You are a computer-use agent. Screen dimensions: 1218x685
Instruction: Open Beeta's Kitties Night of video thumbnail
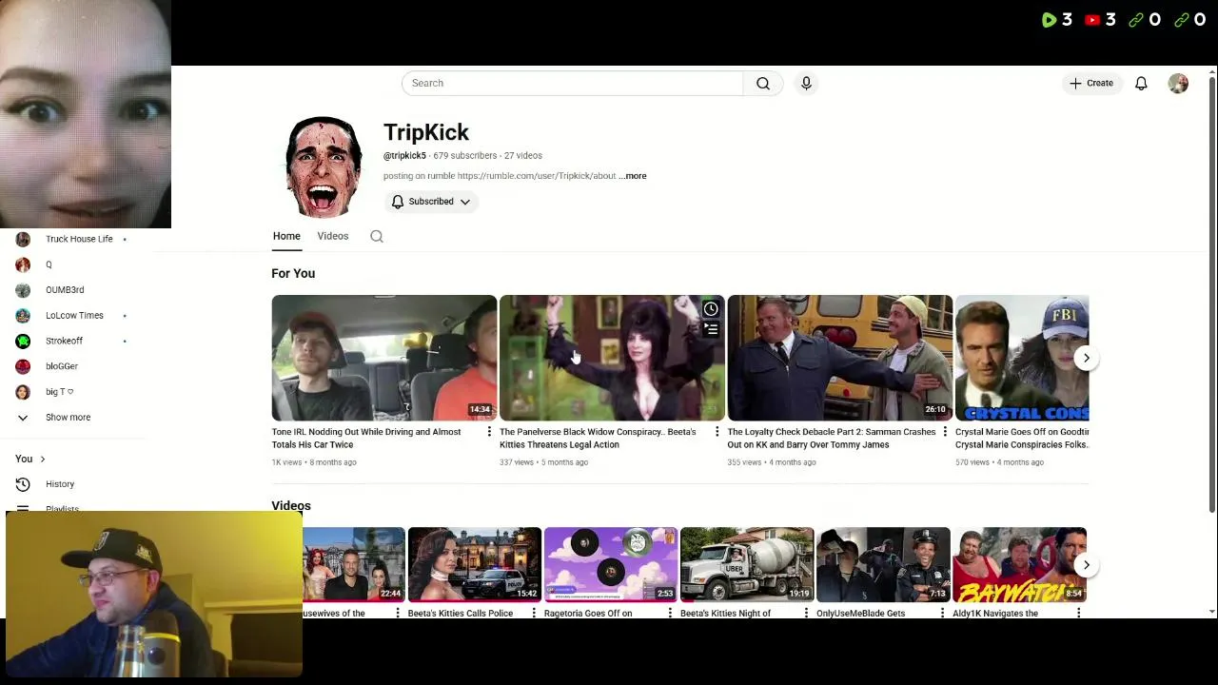click(x=747, y=564)
